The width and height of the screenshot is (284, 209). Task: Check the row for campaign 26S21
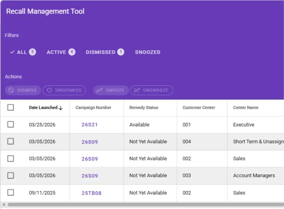tap(11, 124)
